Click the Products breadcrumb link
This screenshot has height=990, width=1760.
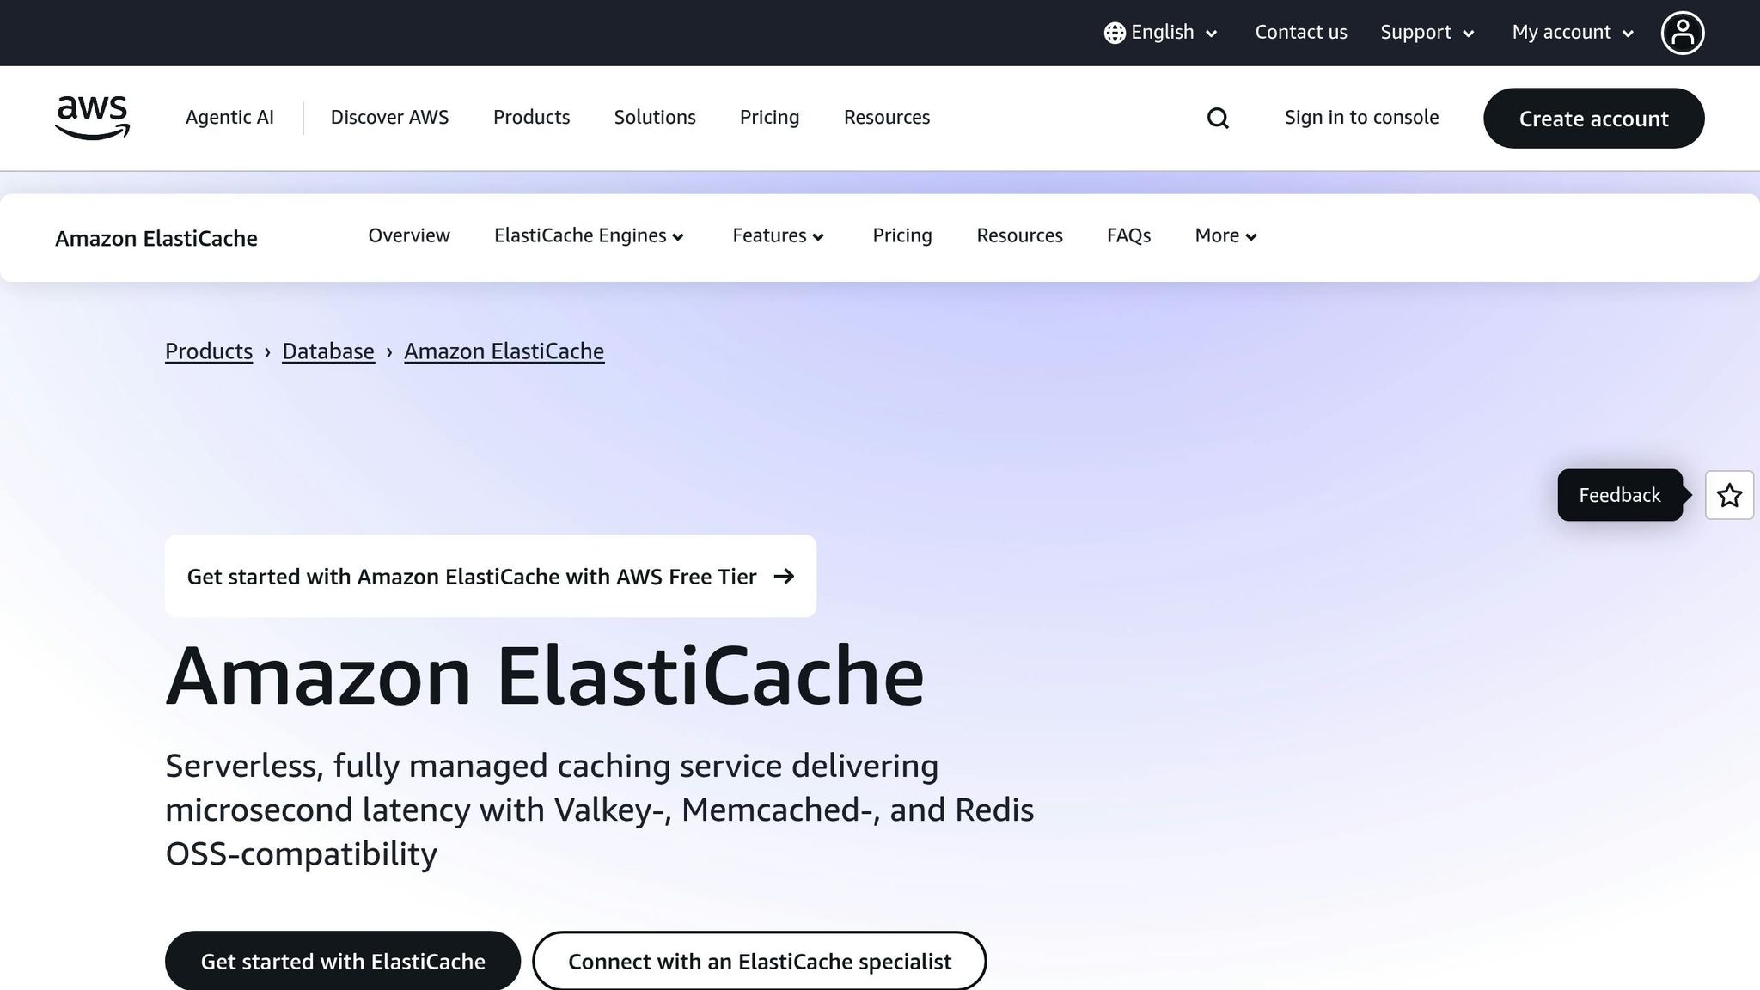pyautogui.click(x=209, y=351)
